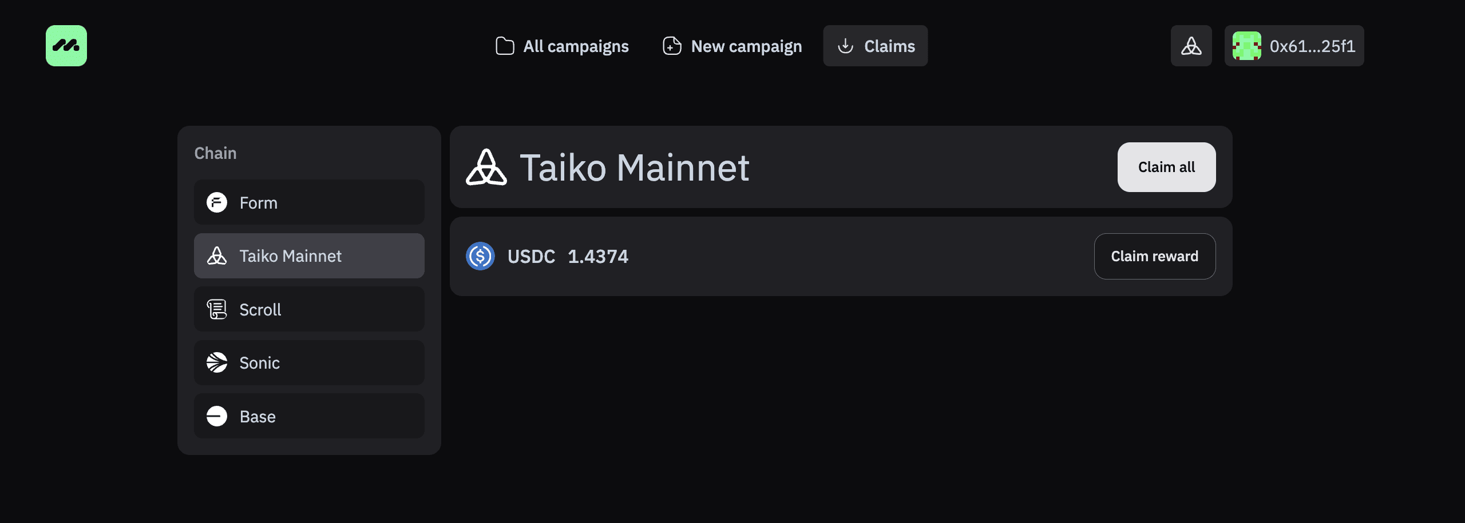
Task: Open the Claims tab
Action: point(875,46)
